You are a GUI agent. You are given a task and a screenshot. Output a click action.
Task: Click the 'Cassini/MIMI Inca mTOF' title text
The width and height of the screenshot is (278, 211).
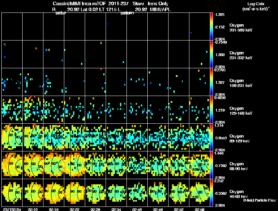79,3
